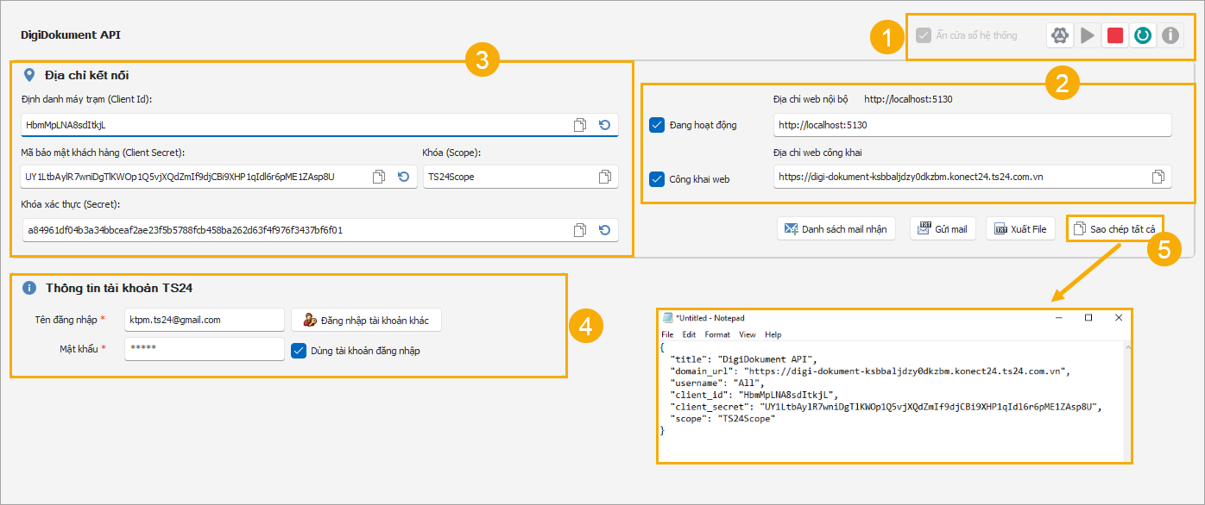Click the '"username": "All"' line in Notepad
The image size is (1205, 505).
click(x=715, y=382)
